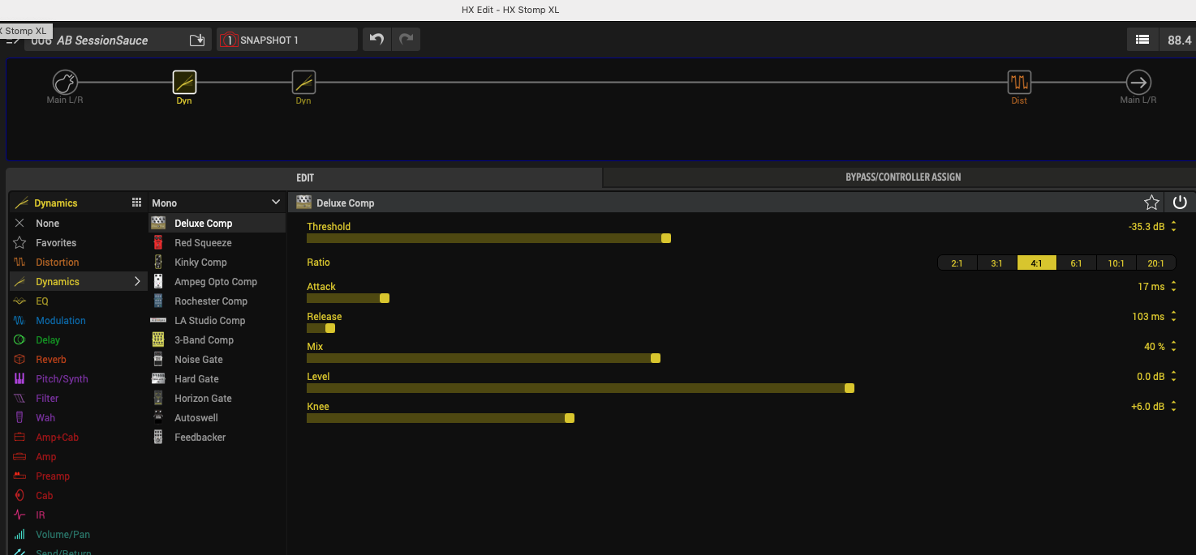Choose the Ampeg Opto Comp model
The height and width of the screenshot is (555, 1196).
(x=217, y=281)
